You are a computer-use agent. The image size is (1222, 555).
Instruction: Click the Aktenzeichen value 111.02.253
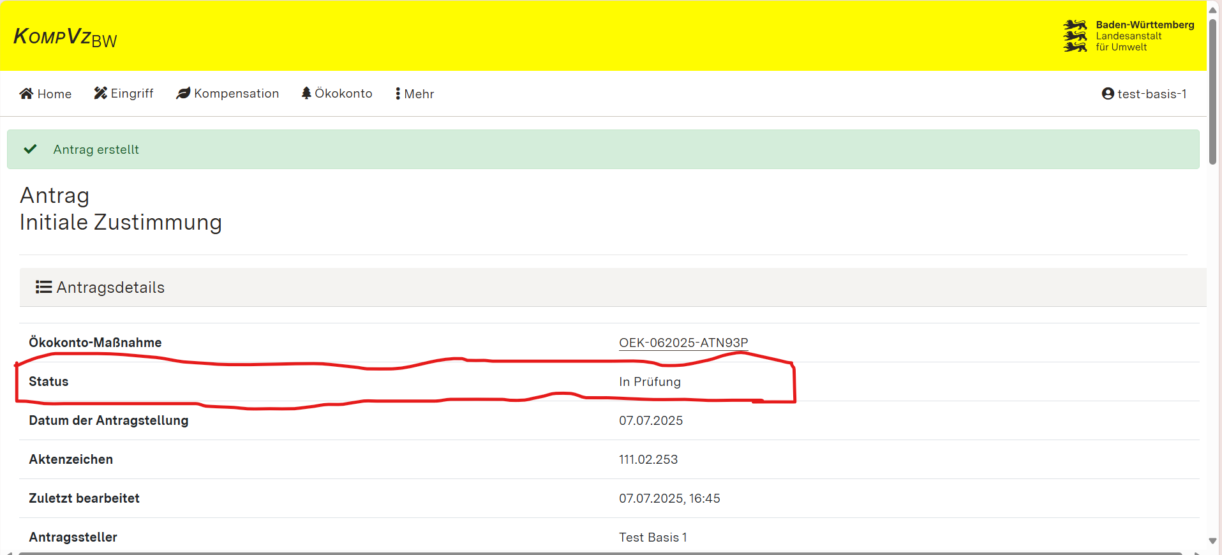tap(648, 459)
